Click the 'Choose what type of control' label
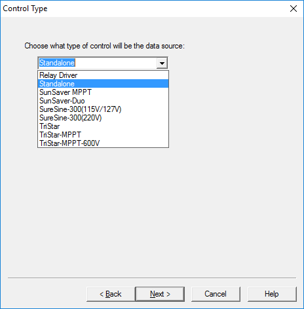 104,46
